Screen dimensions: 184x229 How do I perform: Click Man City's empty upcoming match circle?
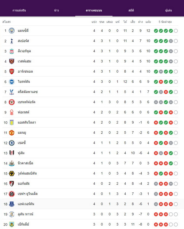coord(176,31)
